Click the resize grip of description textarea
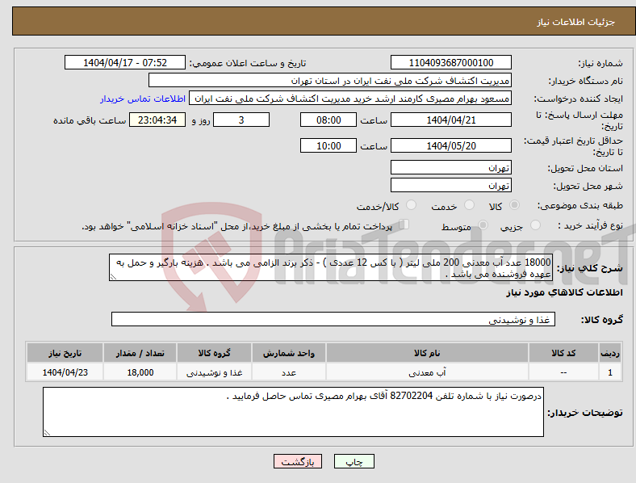Image resolution: width=636 pixels, height=483 pixels. click(113, 277)
